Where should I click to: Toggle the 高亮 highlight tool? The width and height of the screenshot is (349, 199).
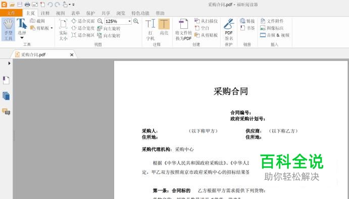point(164,27)
